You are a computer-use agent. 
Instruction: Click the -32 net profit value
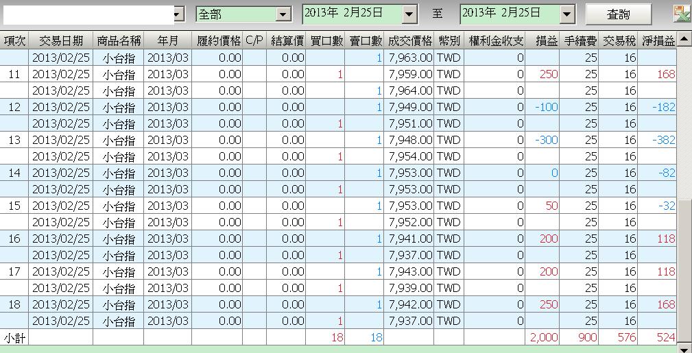pyautogui.click(x=667, y=206)
